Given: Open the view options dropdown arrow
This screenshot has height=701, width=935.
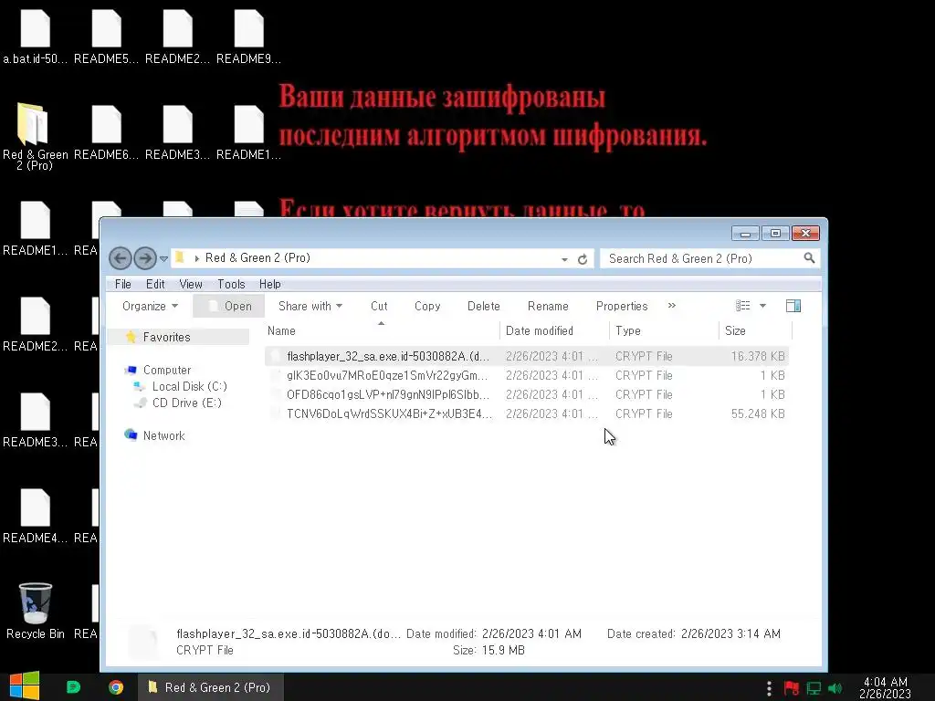Looking at the screenshot, I should tap(762, 306).
